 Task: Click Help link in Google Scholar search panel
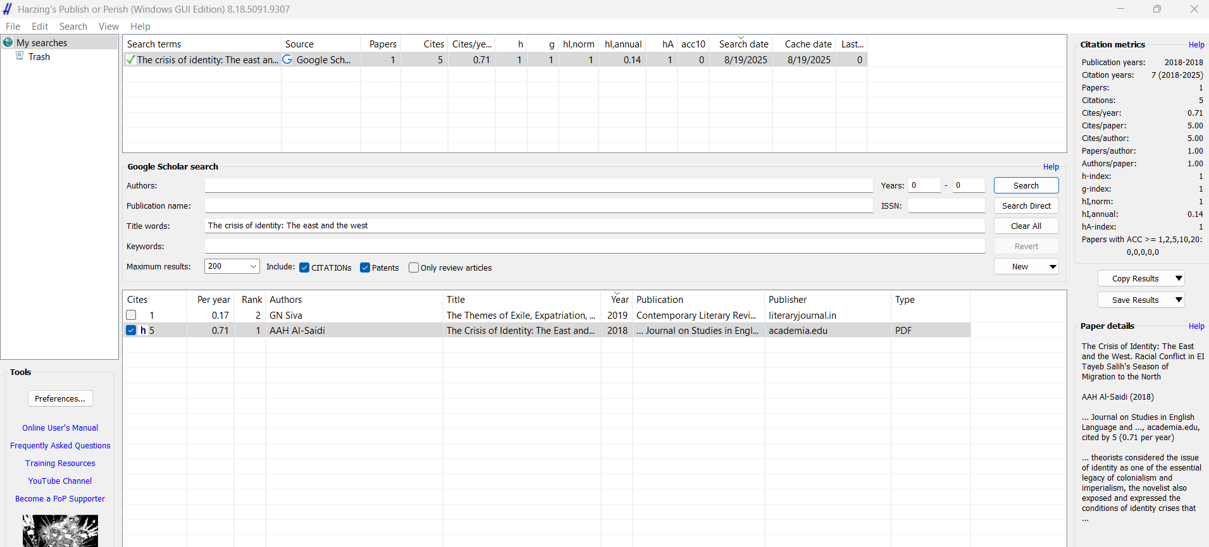point(1051,167)
